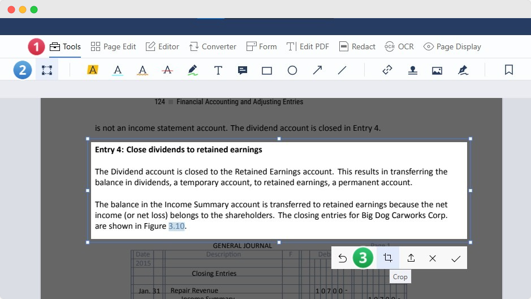531x299 pixels.
Task: Click the 'Closing Entries' table cell
Action: 214,274
